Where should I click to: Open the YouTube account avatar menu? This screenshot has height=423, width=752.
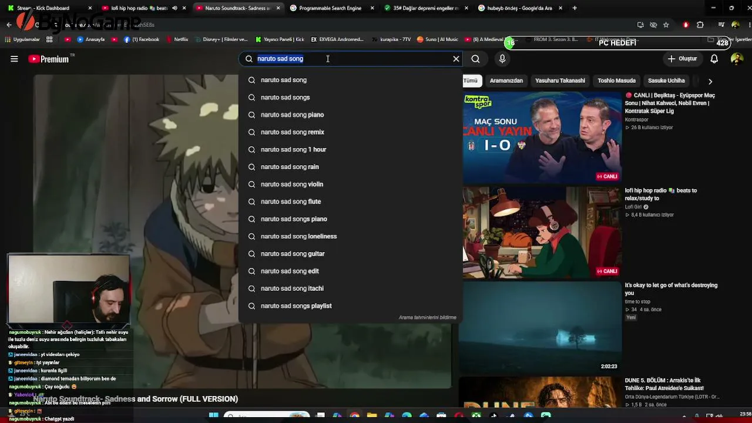pyautogui.click(x=737, y=59)
